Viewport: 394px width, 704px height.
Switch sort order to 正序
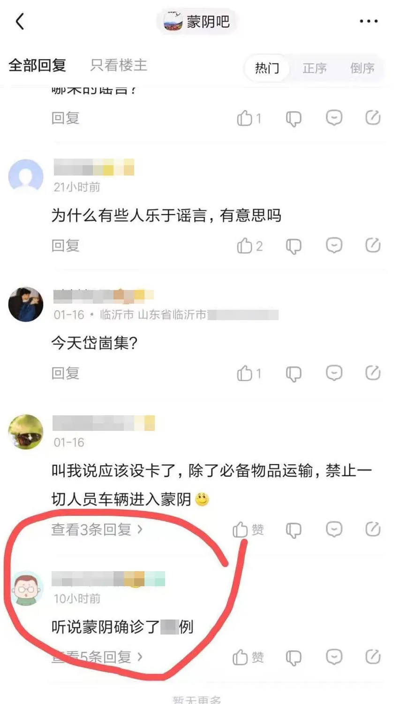[314, 68]
